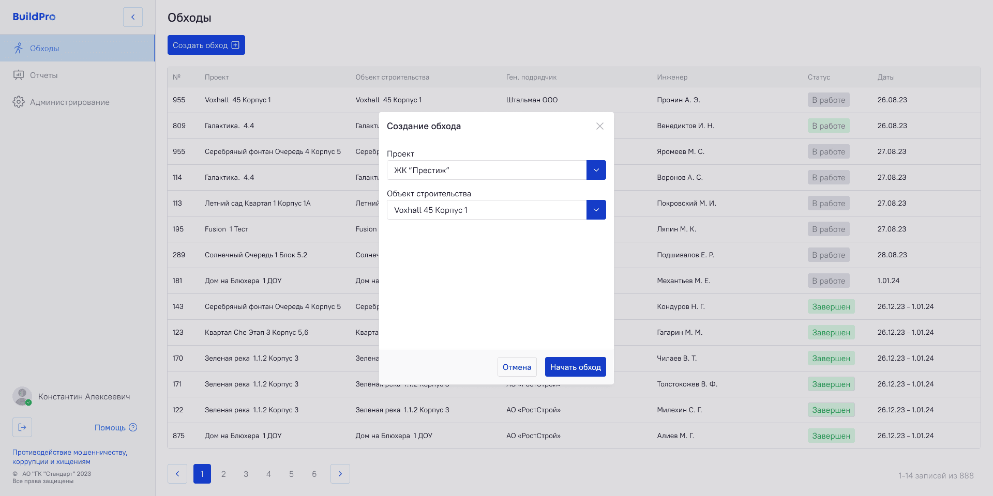The width and height of the screenshot is (993, 496).
Task: Click the Отчеты presentation chart icon
Action: pyautogui.click(x=19, y=75)
